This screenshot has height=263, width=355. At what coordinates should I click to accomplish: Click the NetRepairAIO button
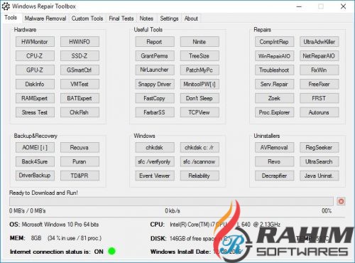tap(319, 56)
